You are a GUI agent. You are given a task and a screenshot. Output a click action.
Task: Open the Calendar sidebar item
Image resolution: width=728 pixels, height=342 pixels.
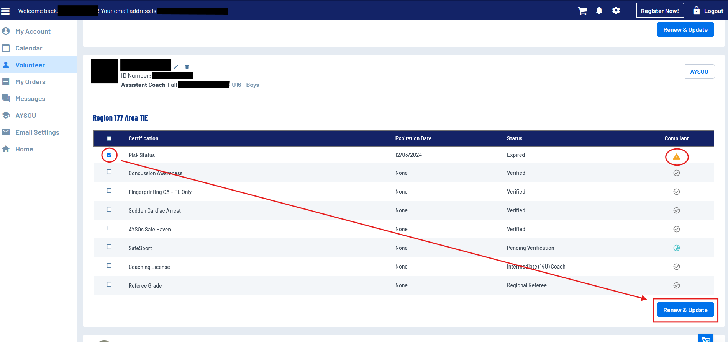click(29, 48)
